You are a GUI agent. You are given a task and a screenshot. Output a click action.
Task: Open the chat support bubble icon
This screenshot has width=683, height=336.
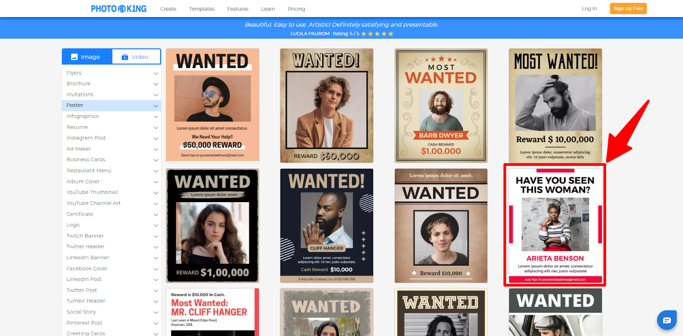click(667, 320)
